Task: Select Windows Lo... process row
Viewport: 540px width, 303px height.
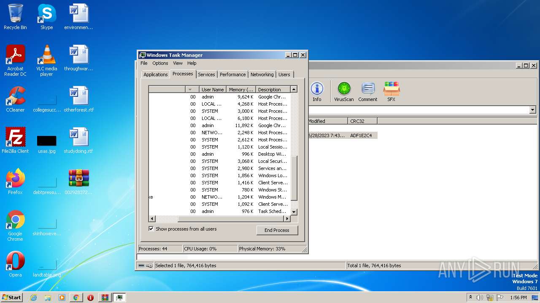Action: click(x=220, y=175)
